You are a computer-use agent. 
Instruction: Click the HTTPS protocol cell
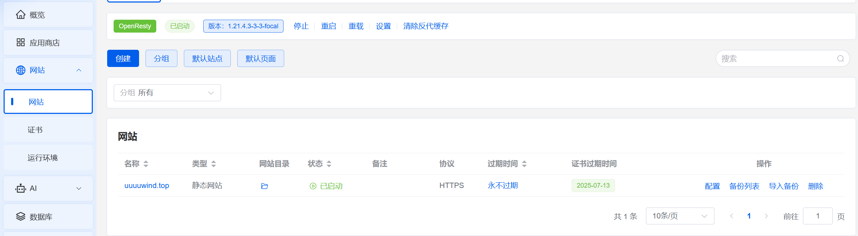coord(452,186)
